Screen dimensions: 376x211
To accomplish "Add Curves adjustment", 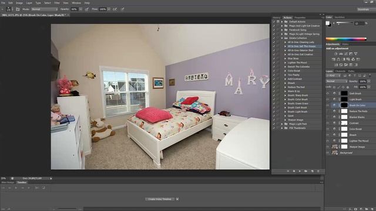I will [346, 54].
